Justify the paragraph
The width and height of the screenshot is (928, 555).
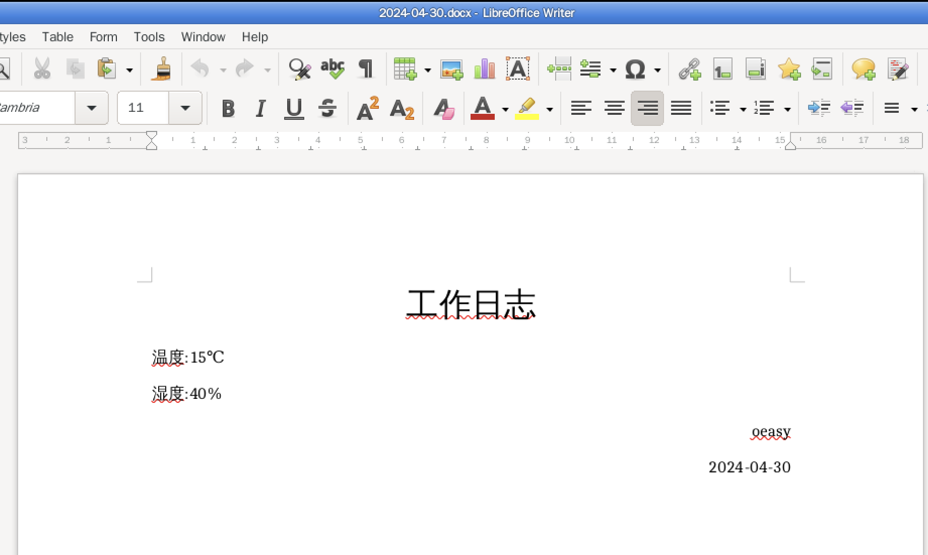tap(681, 108)
